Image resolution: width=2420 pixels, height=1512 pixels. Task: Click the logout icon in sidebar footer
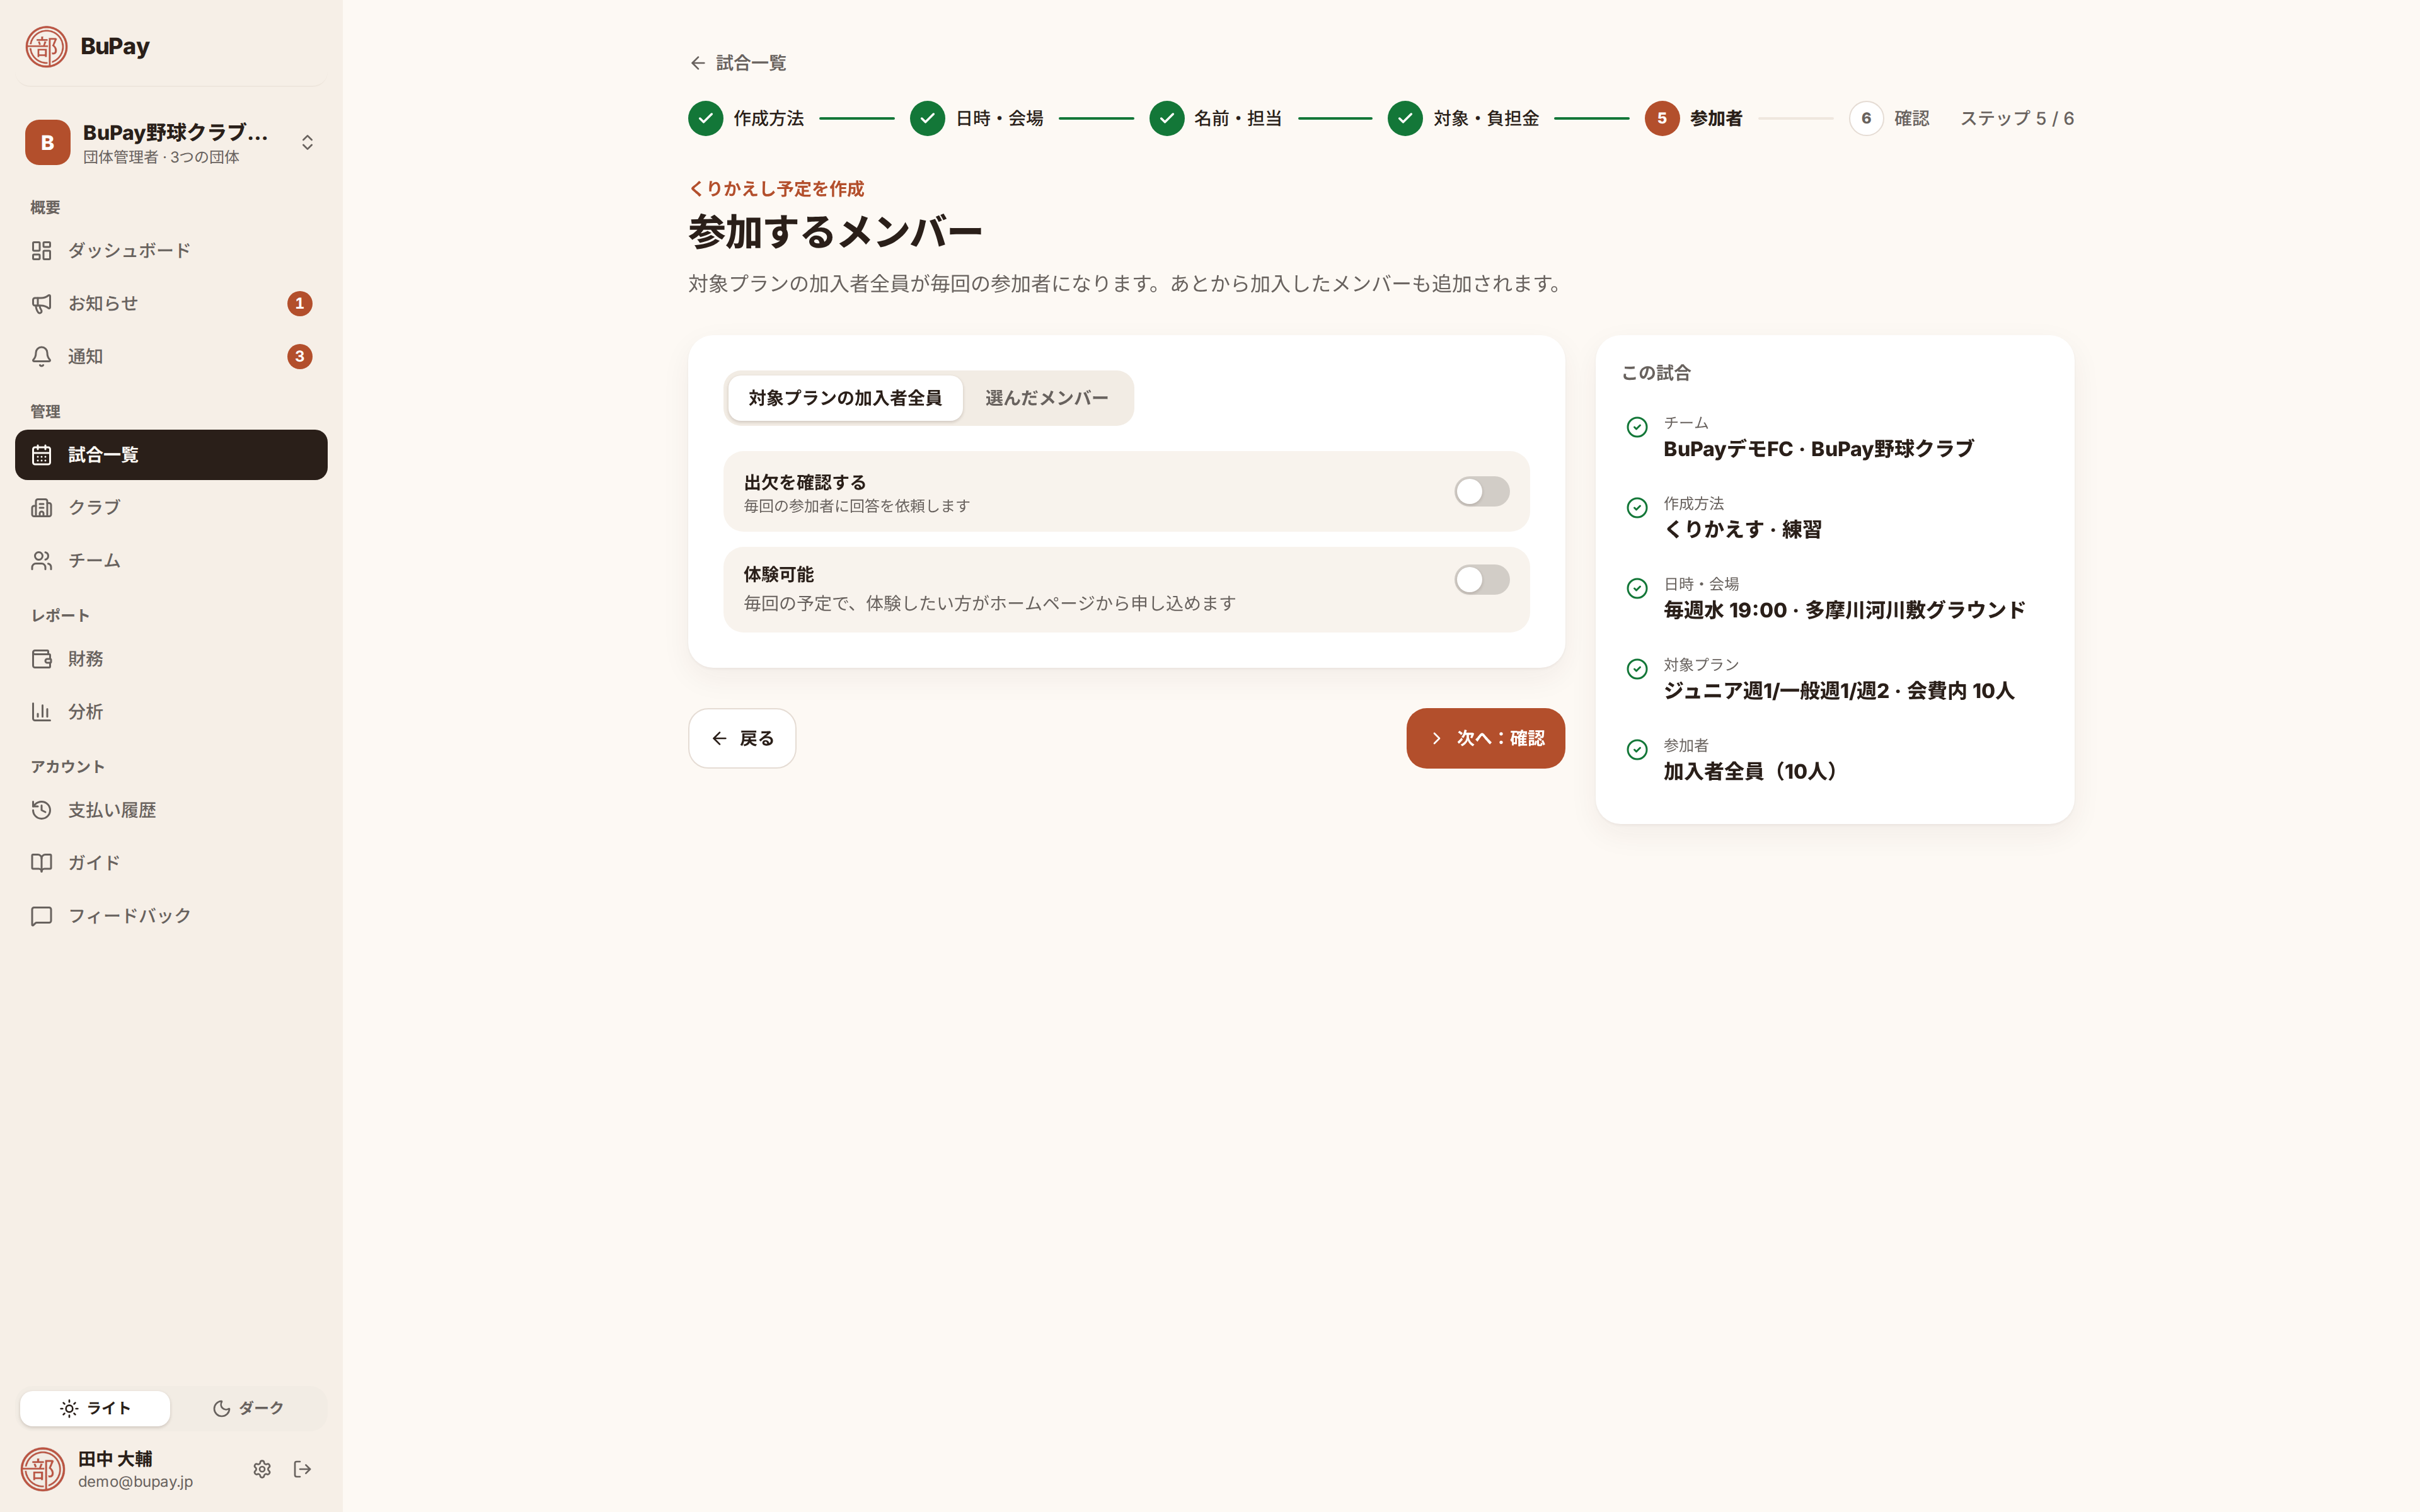302,1469
